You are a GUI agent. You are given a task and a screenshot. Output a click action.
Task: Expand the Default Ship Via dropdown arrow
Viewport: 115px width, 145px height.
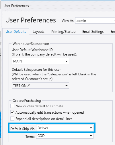tap(91, 128)
